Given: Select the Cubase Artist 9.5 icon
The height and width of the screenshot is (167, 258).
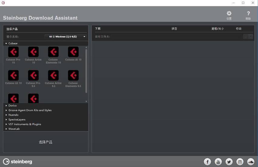Looking at the screenshot, I should pos(53,75).
